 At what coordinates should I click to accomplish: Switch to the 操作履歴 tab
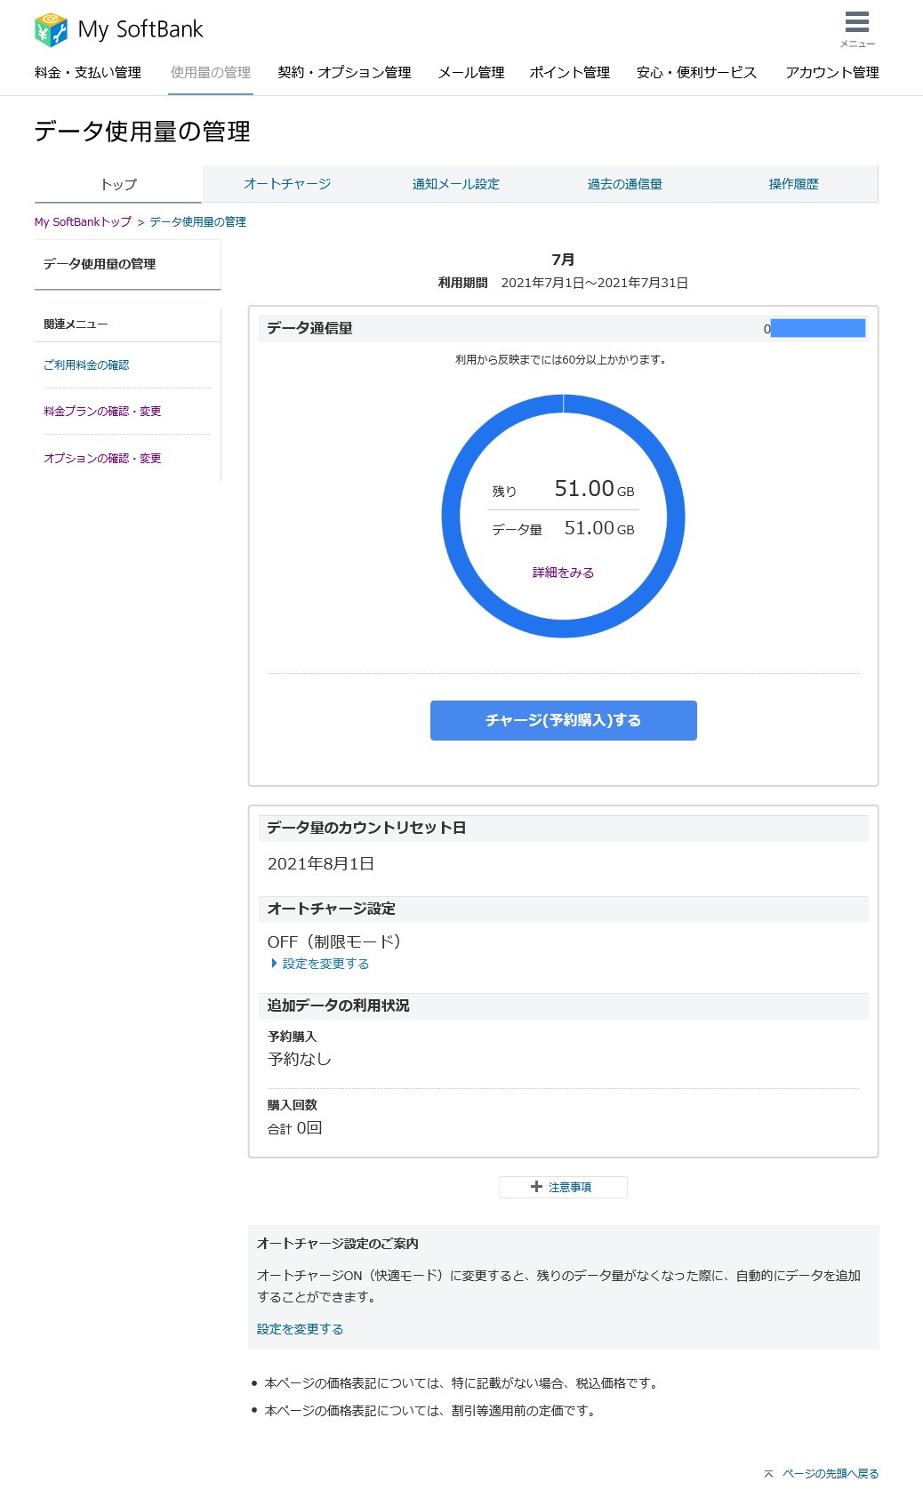point(794,184)
